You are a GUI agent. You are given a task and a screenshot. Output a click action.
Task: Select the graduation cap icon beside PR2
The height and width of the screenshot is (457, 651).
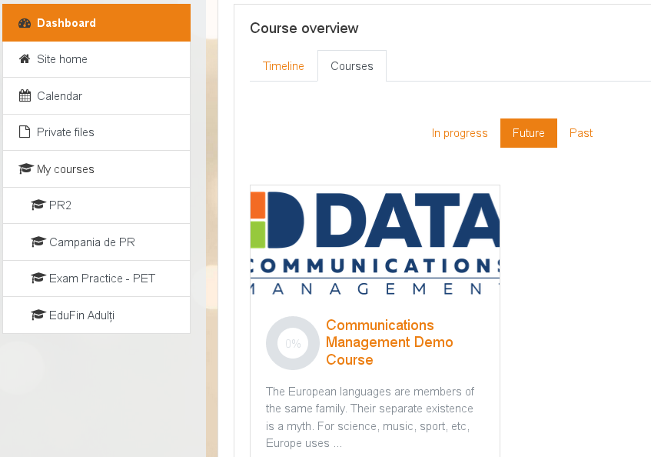(x=37, y=205)
